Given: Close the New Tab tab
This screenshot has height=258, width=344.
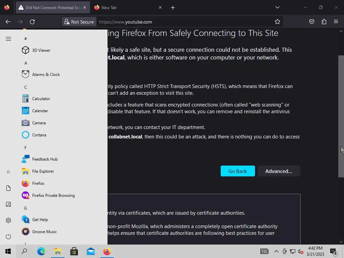Looking at the screenshot, I should tap(160, 7).
